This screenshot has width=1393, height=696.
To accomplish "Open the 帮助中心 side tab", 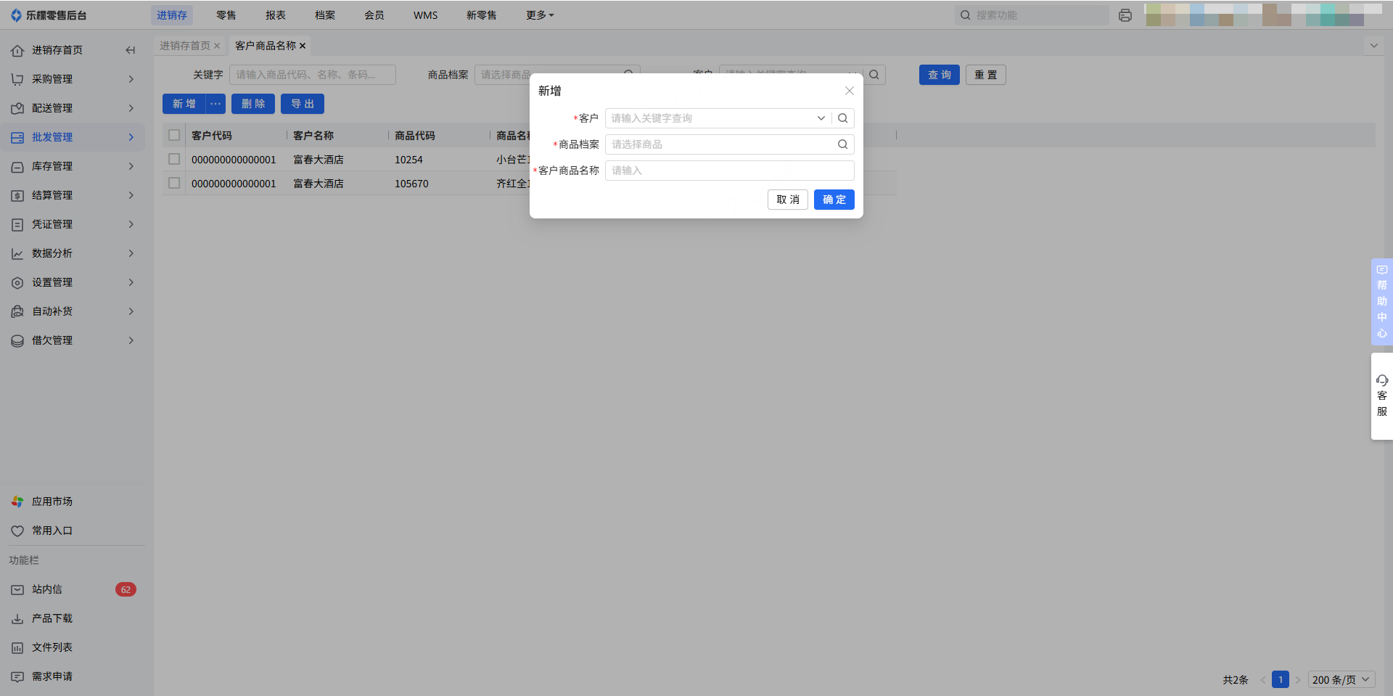I will (x=1382, y=301).
